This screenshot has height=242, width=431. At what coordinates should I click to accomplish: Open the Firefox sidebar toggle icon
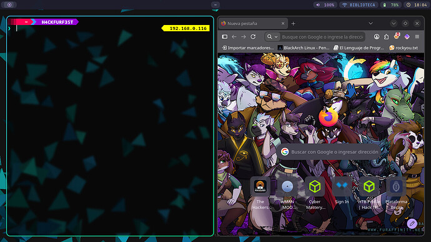(x=225, y=37)
